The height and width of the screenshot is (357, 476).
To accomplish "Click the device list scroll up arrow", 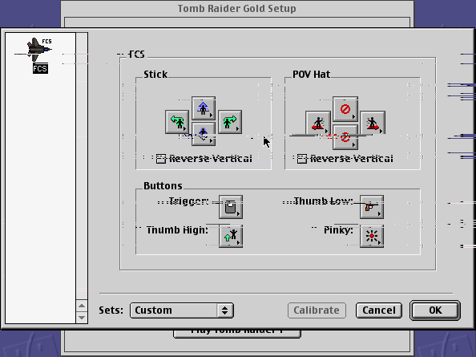I will click(x=82, y=306).
